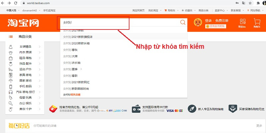Click the 登录 login link
Screen dimensions: 266x133
pos(208,21)
